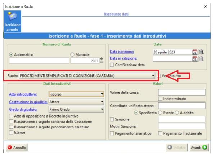Focus Contributo unificato attore field
The width and height of the screenshot is (216, 154).
pos(182,106)
